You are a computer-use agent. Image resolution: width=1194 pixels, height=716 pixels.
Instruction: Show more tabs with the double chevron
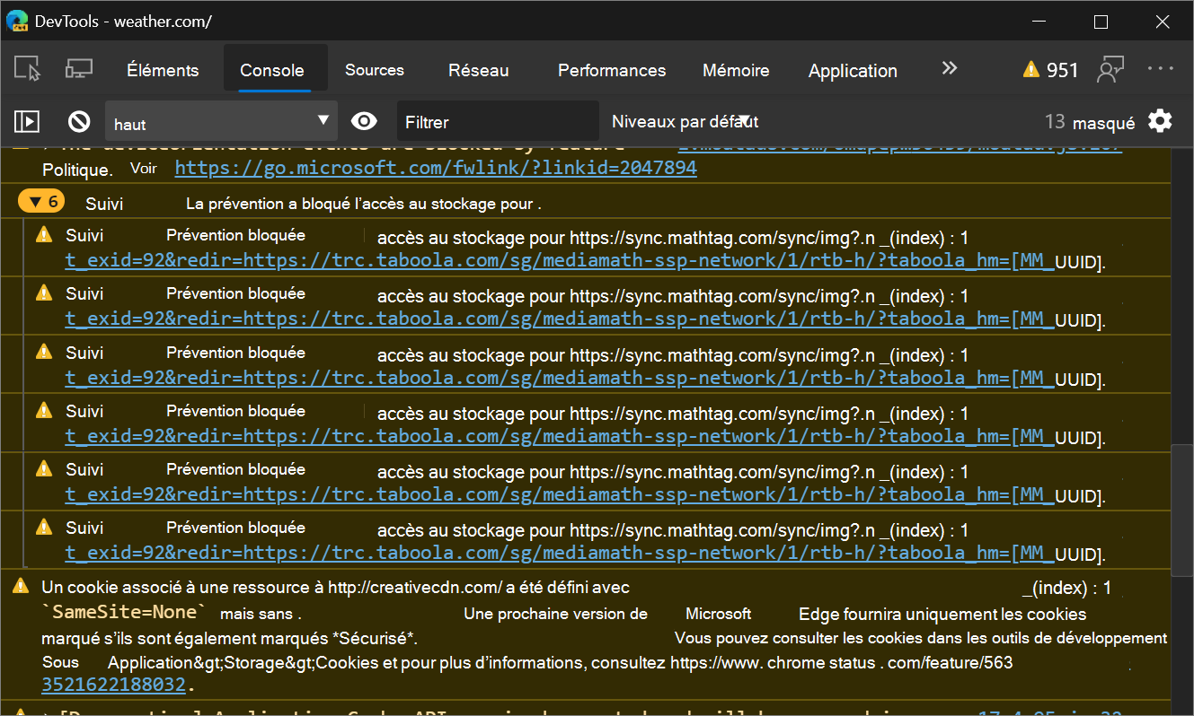(949, 68)
